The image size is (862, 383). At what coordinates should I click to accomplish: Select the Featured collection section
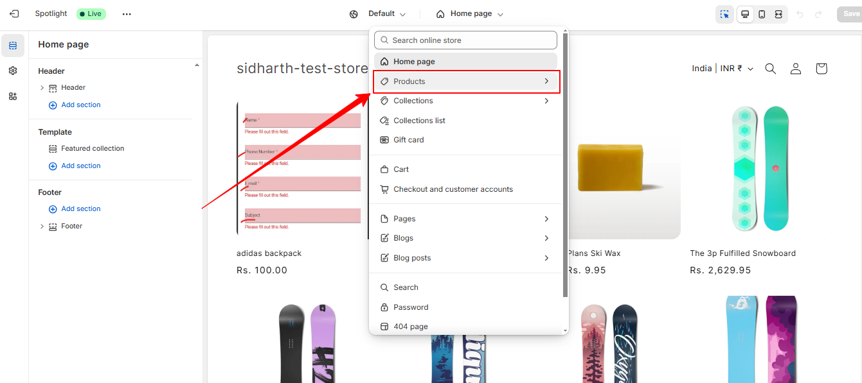[x=93, y=148]
